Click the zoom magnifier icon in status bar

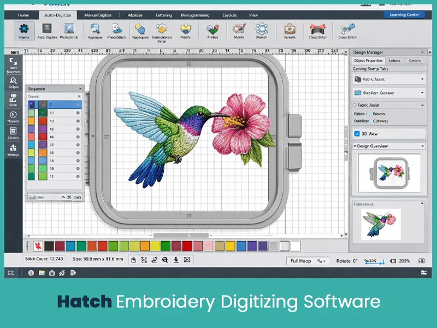pos(165,260)
